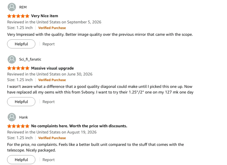Report REM's review
227x165 pixels.
[x=49, y=44]
